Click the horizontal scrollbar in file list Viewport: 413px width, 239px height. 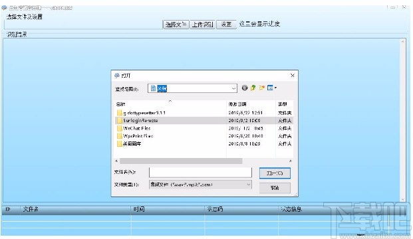[181, 161]
